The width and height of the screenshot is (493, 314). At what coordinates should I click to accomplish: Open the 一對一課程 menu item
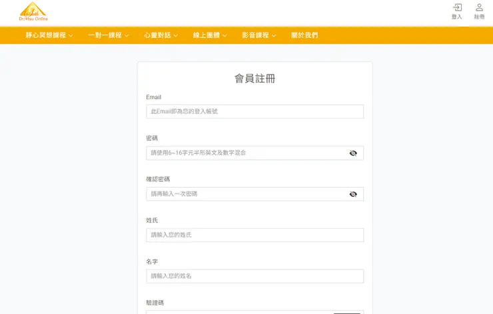105,35
